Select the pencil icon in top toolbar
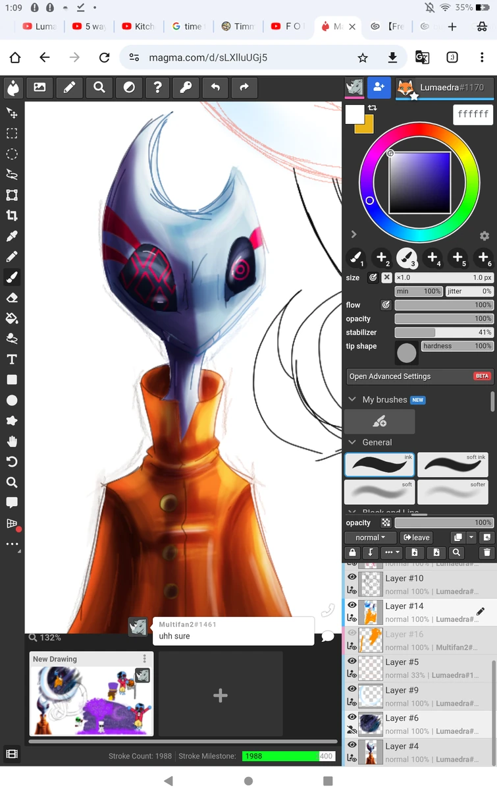497x796 pixels. pyautogui.click(x=69, y=87)
